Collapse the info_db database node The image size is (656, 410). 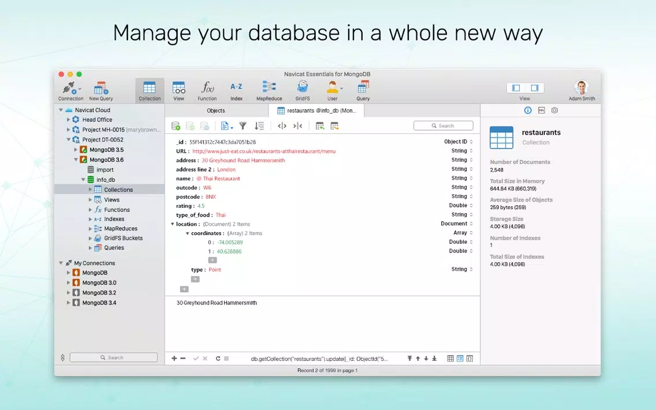coord(83,180)
